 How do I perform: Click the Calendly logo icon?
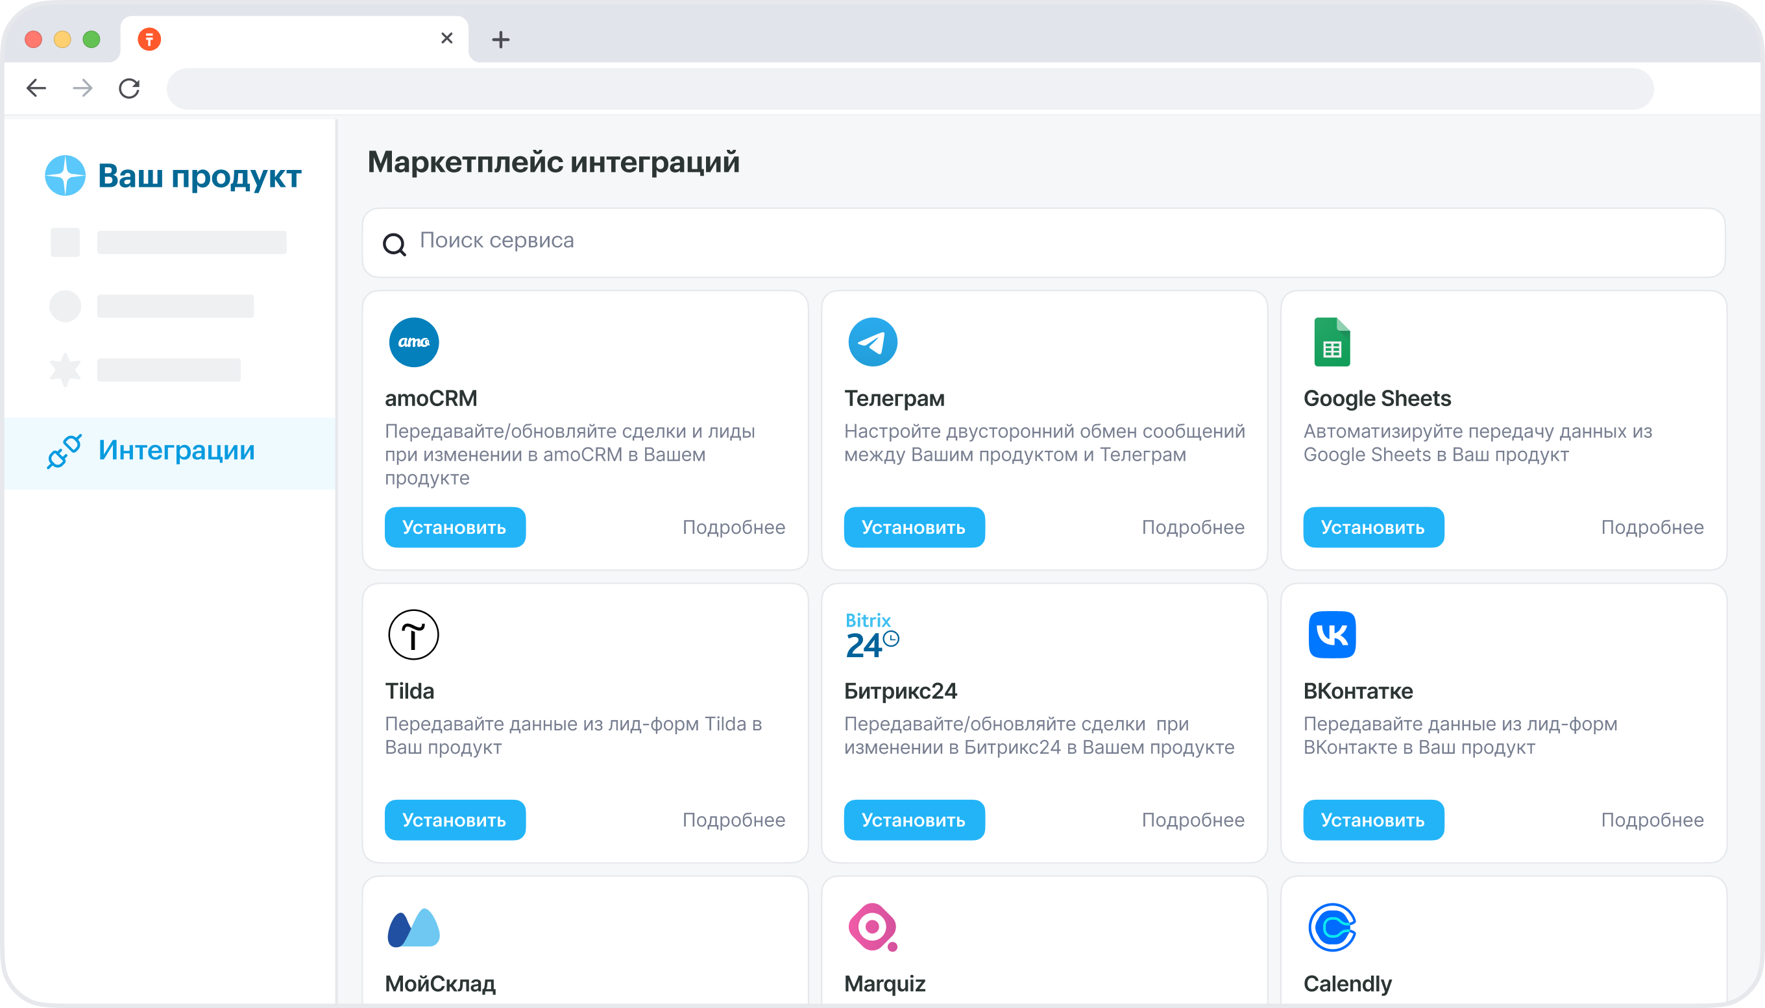point(1332,927)
